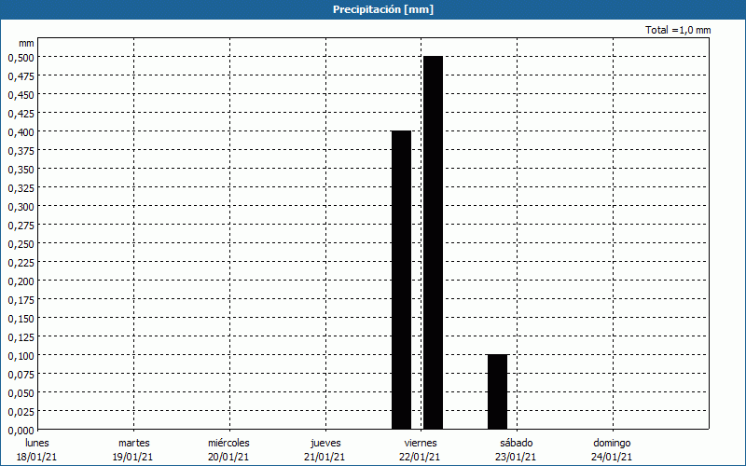Click the 0,500 y-axis value

click(x=21, y=57)
